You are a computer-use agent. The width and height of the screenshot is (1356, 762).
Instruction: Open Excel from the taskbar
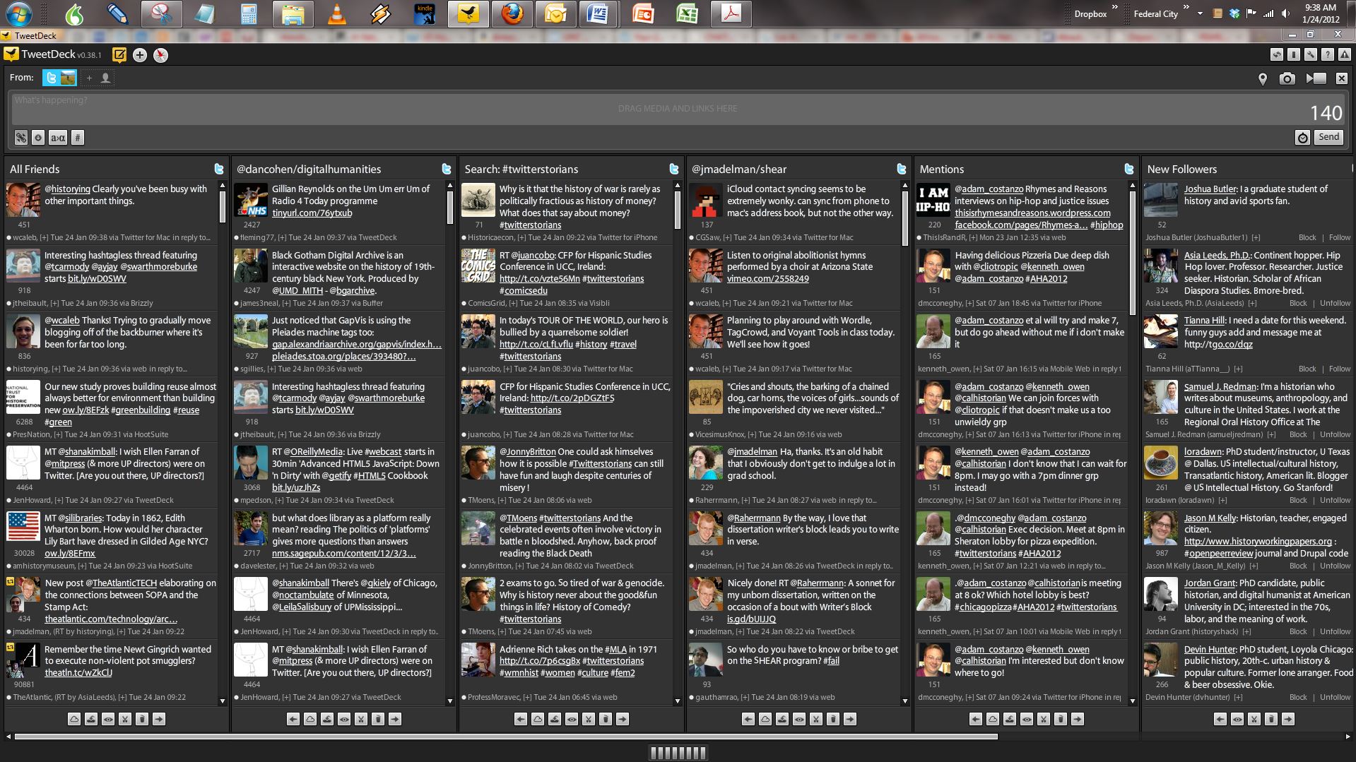(x=686, y=13)
